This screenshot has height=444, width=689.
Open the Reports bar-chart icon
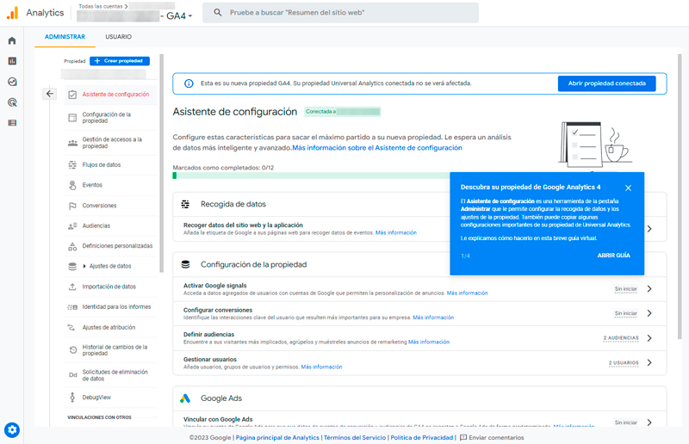[12, 61]
